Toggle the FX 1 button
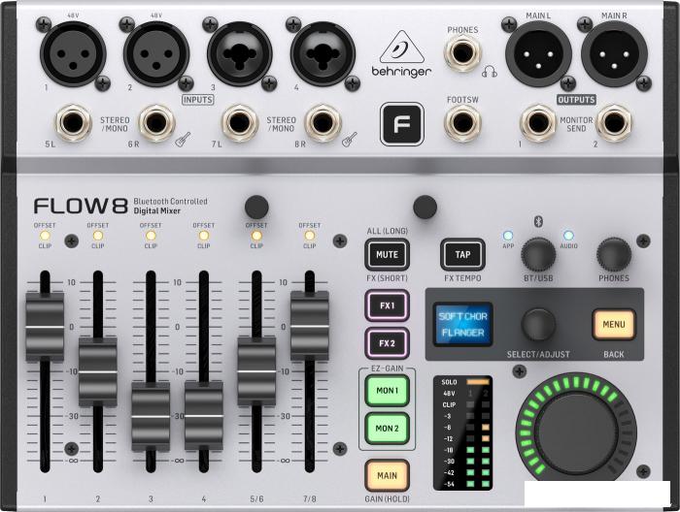Viewport: 680px width, 512px height. [388, 306]
